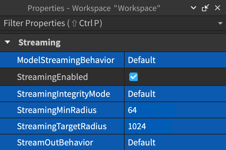Collapse the Streaming section triangle
Image resolution: width=226 pixels, height=150 pixels.
[7, 43]
